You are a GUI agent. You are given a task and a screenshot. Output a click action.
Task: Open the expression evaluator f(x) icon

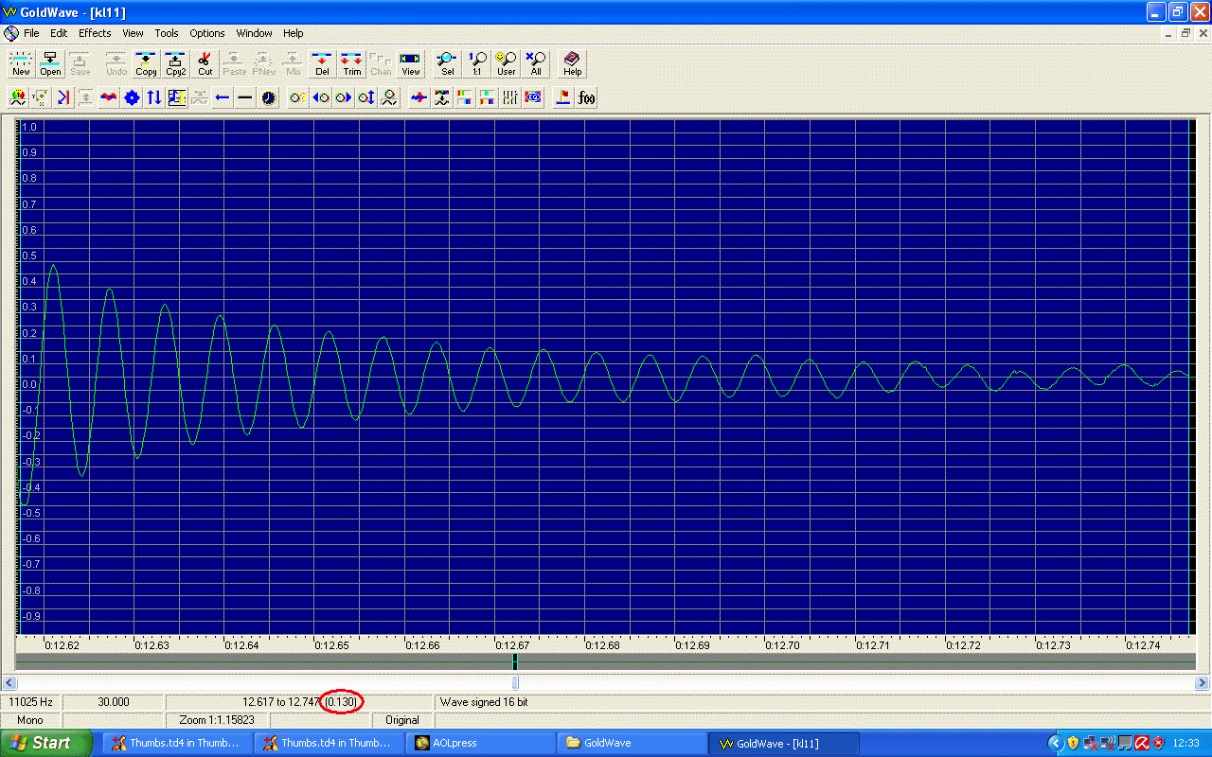(587, 97)
